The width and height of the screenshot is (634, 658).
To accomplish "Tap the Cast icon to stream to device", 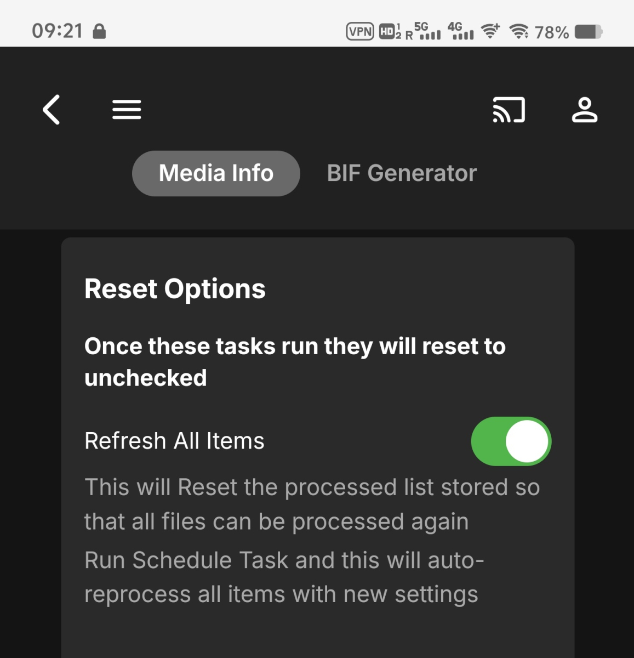I will click(x=509, y=110).
